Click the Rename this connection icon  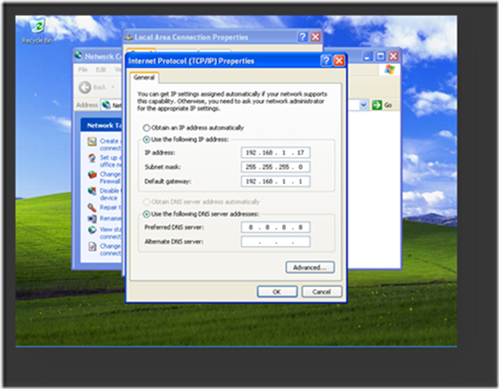(x=92, y=219)
